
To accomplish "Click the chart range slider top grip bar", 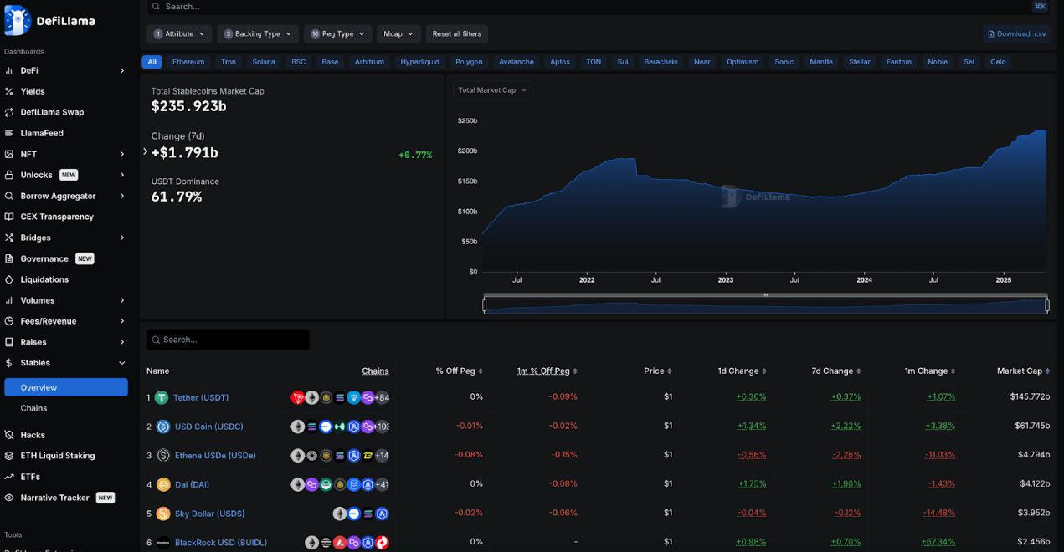I will 766,295.
